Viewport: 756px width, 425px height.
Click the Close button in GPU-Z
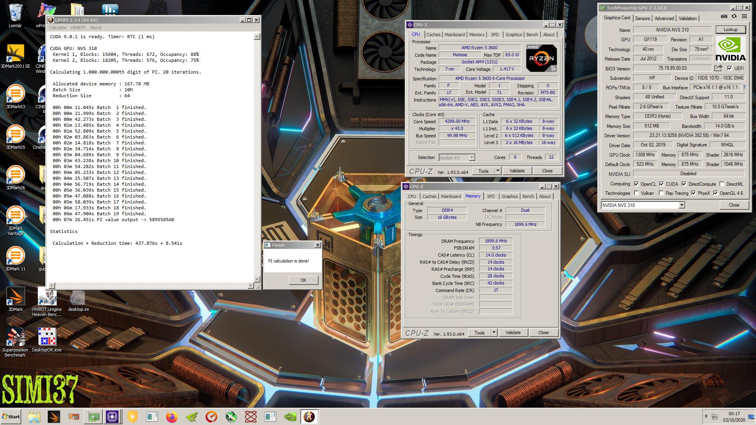click(734, 205)
